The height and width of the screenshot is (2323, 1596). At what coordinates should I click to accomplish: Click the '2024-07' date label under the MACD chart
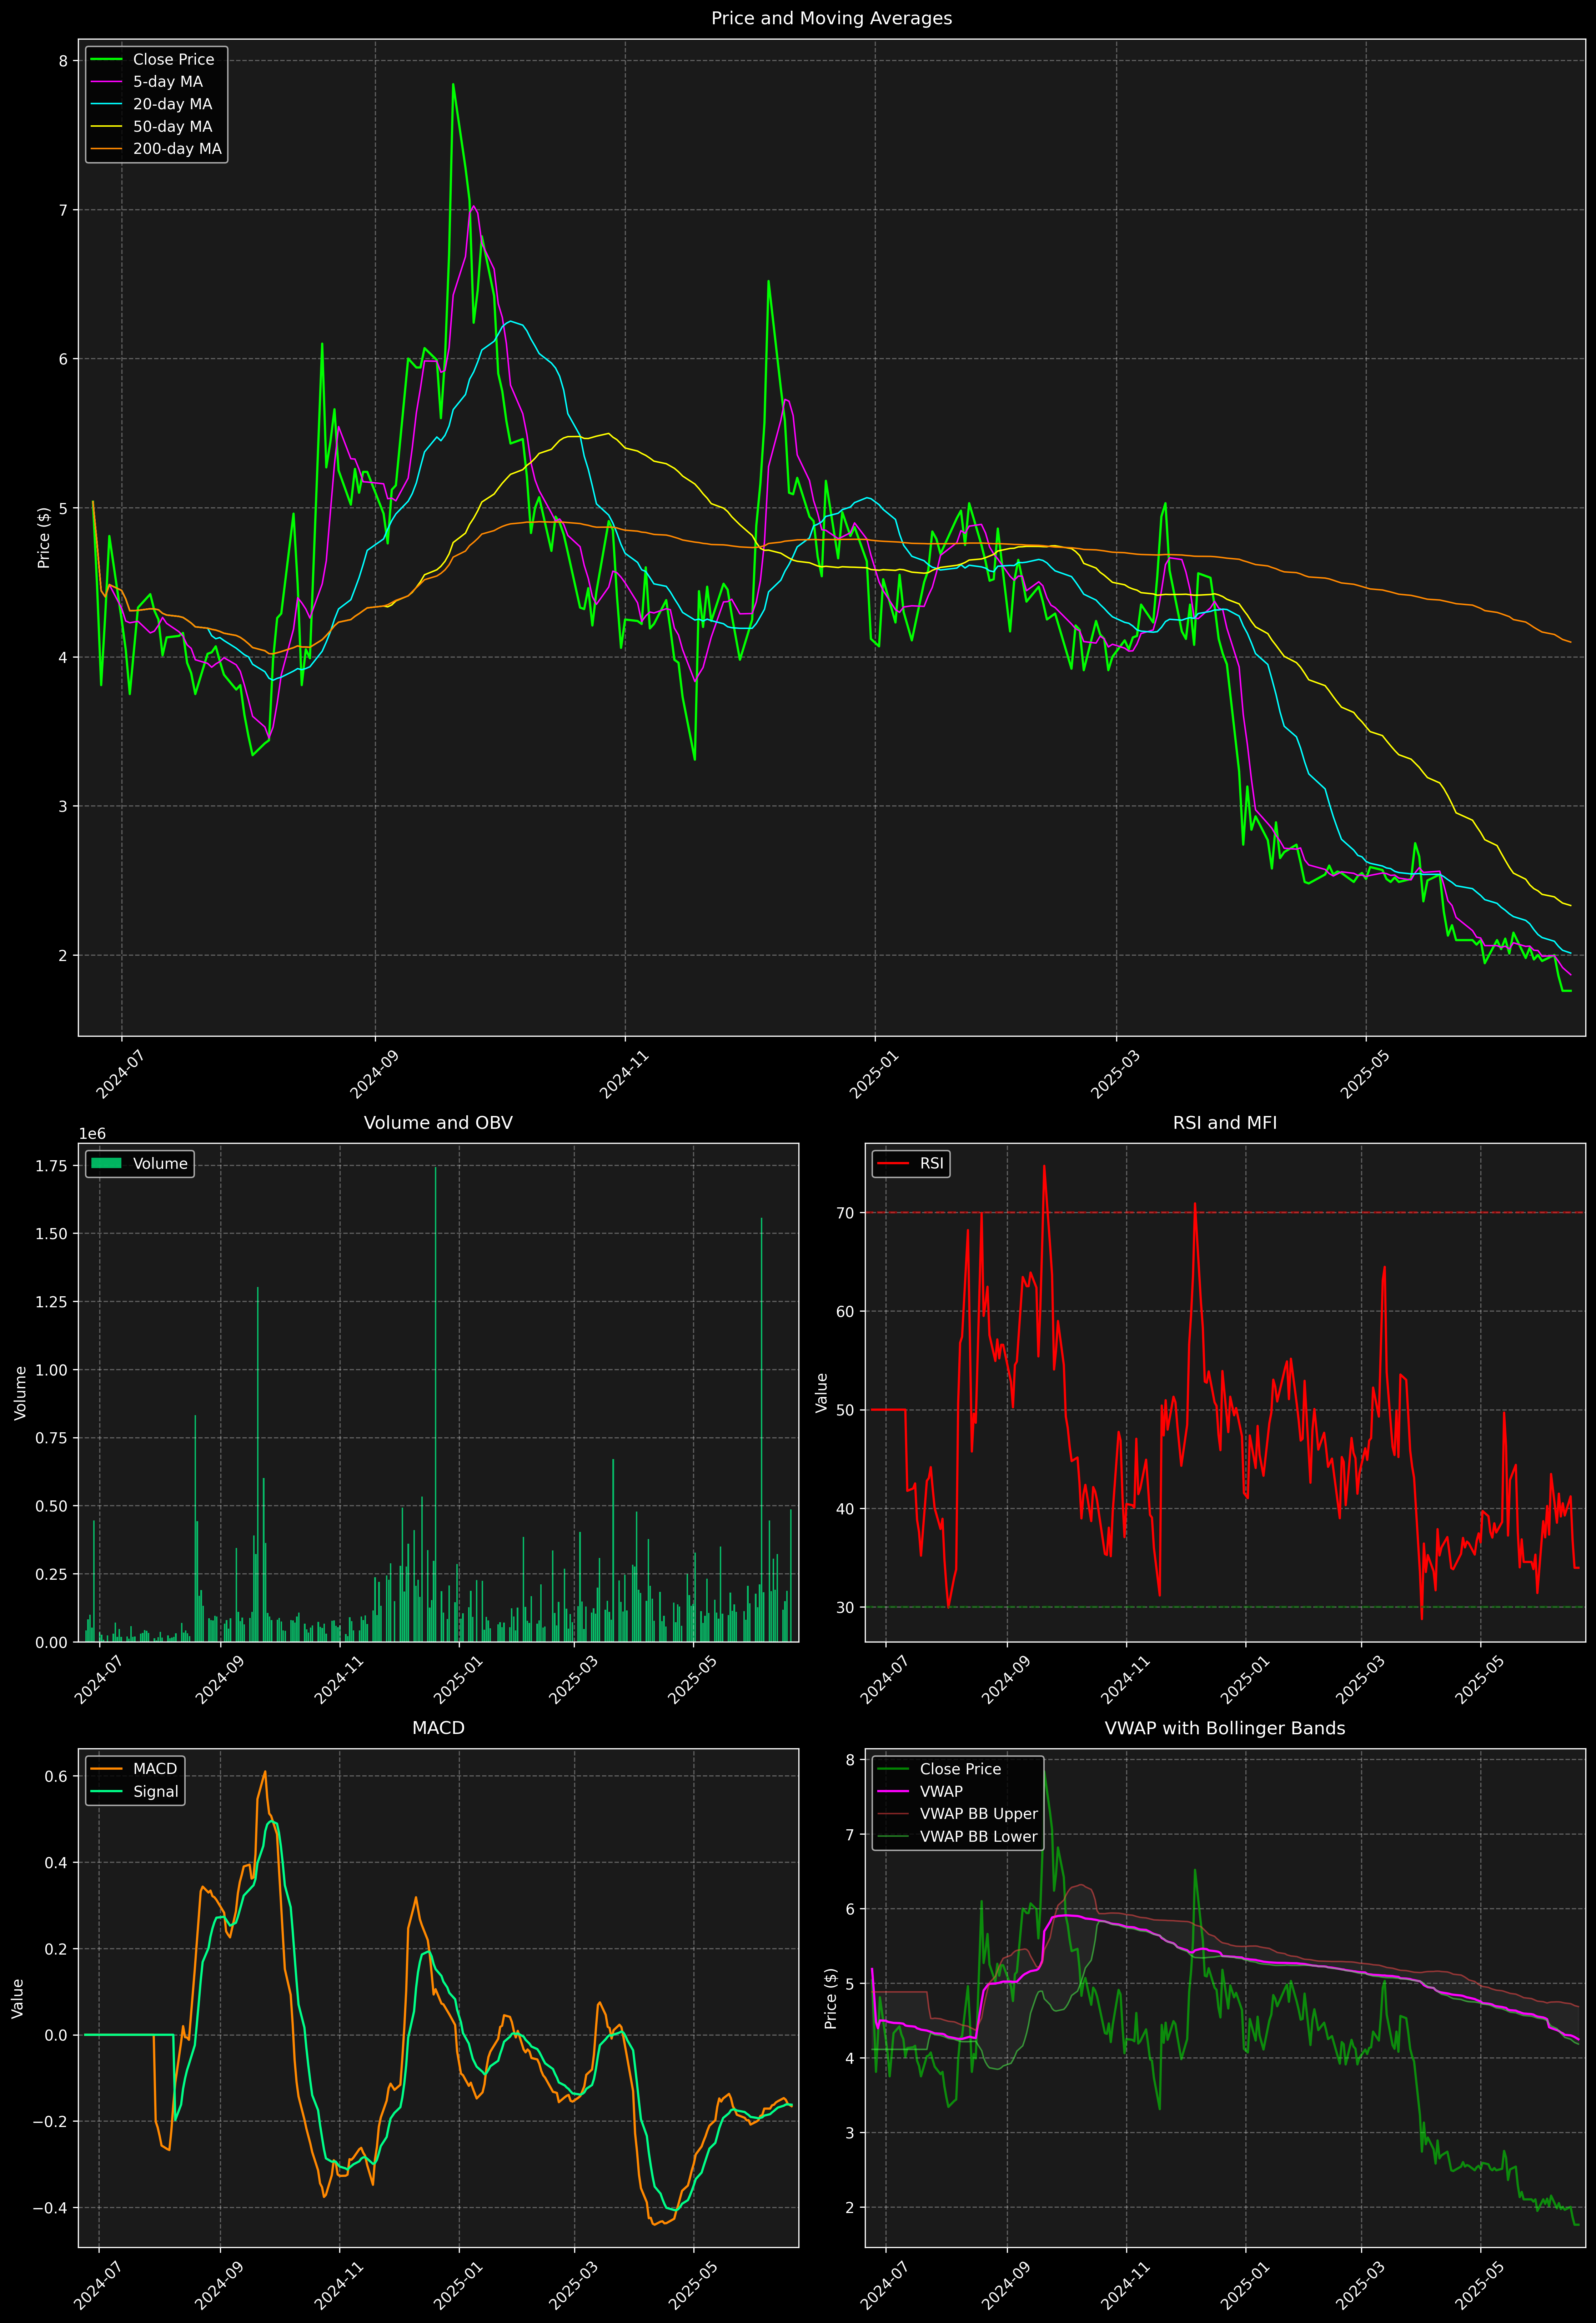[x=97, y=2286]
